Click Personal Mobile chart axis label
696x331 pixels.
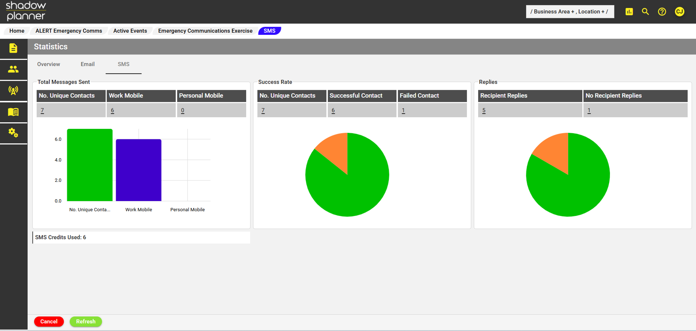click(x=188, y=210)
